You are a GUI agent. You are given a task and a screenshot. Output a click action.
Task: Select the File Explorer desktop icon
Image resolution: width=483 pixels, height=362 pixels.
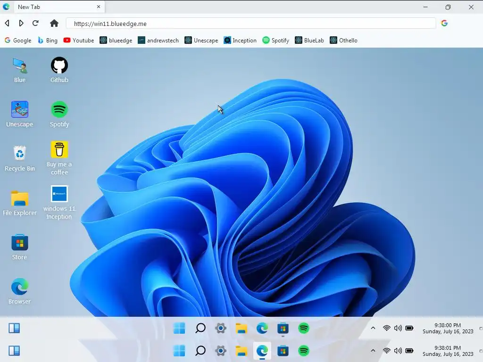pyautogui.click(x=20, y=203)
